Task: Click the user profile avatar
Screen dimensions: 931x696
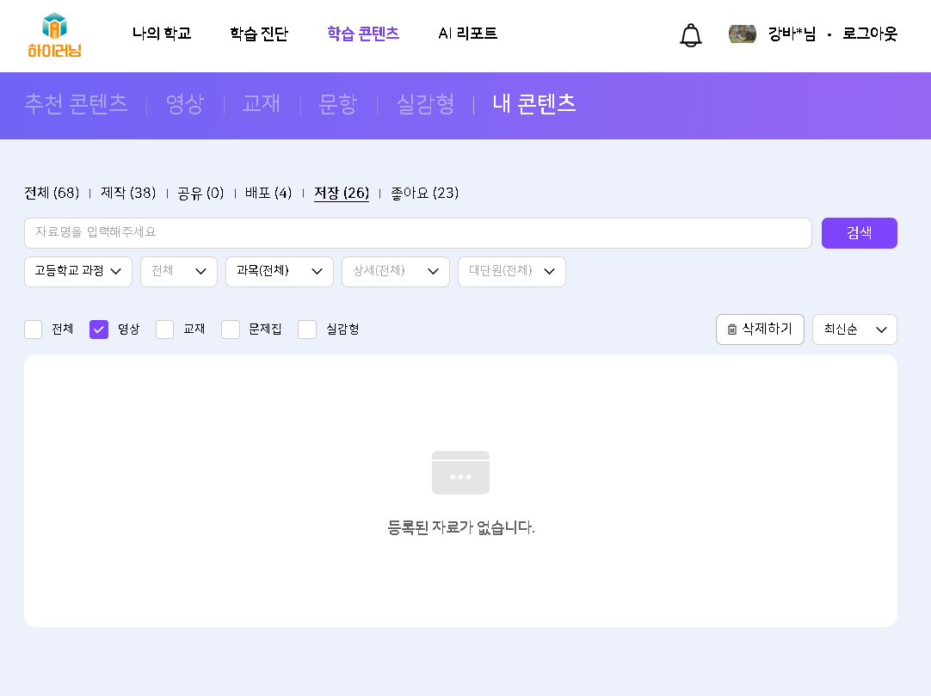Action: coord(742,34)
